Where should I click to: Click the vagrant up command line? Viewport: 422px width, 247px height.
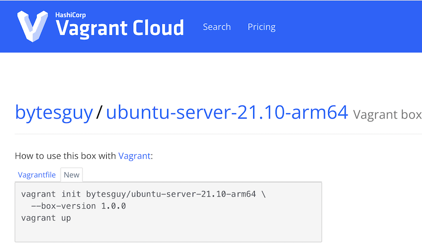tap(46, 218)
